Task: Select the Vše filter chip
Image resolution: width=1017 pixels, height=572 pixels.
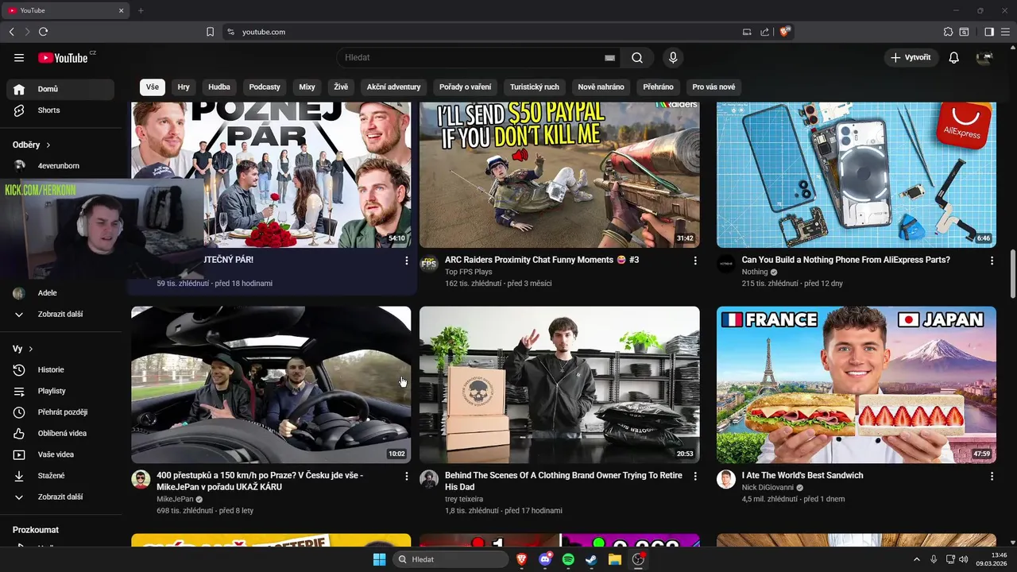Action: (153, 87)
